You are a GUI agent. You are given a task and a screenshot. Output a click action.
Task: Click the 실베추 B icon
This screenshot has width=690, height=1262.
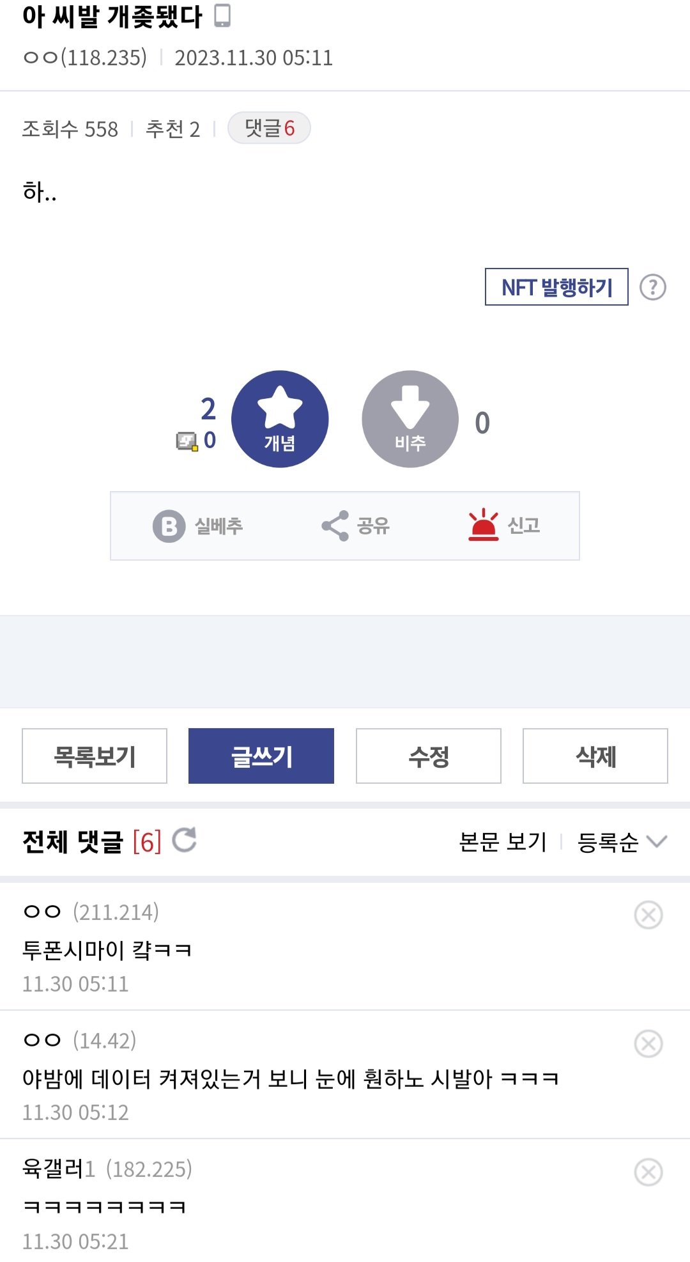click(169, 526)
